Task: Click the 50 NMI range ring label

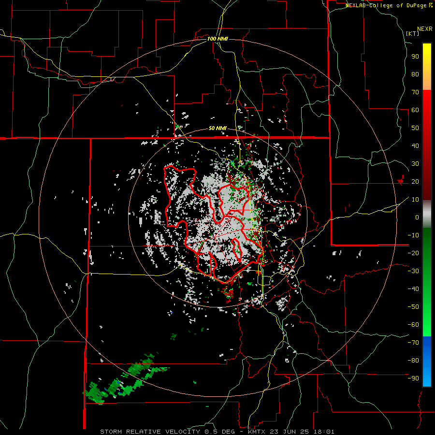Action: tap(217, 128)
